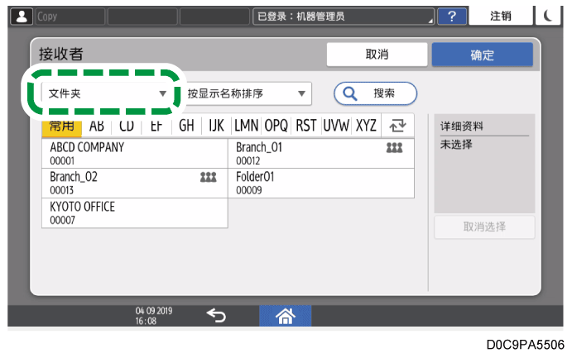Click the 搜索 search button
This screenshot has height=353, width=572.
tap(375, 93)
